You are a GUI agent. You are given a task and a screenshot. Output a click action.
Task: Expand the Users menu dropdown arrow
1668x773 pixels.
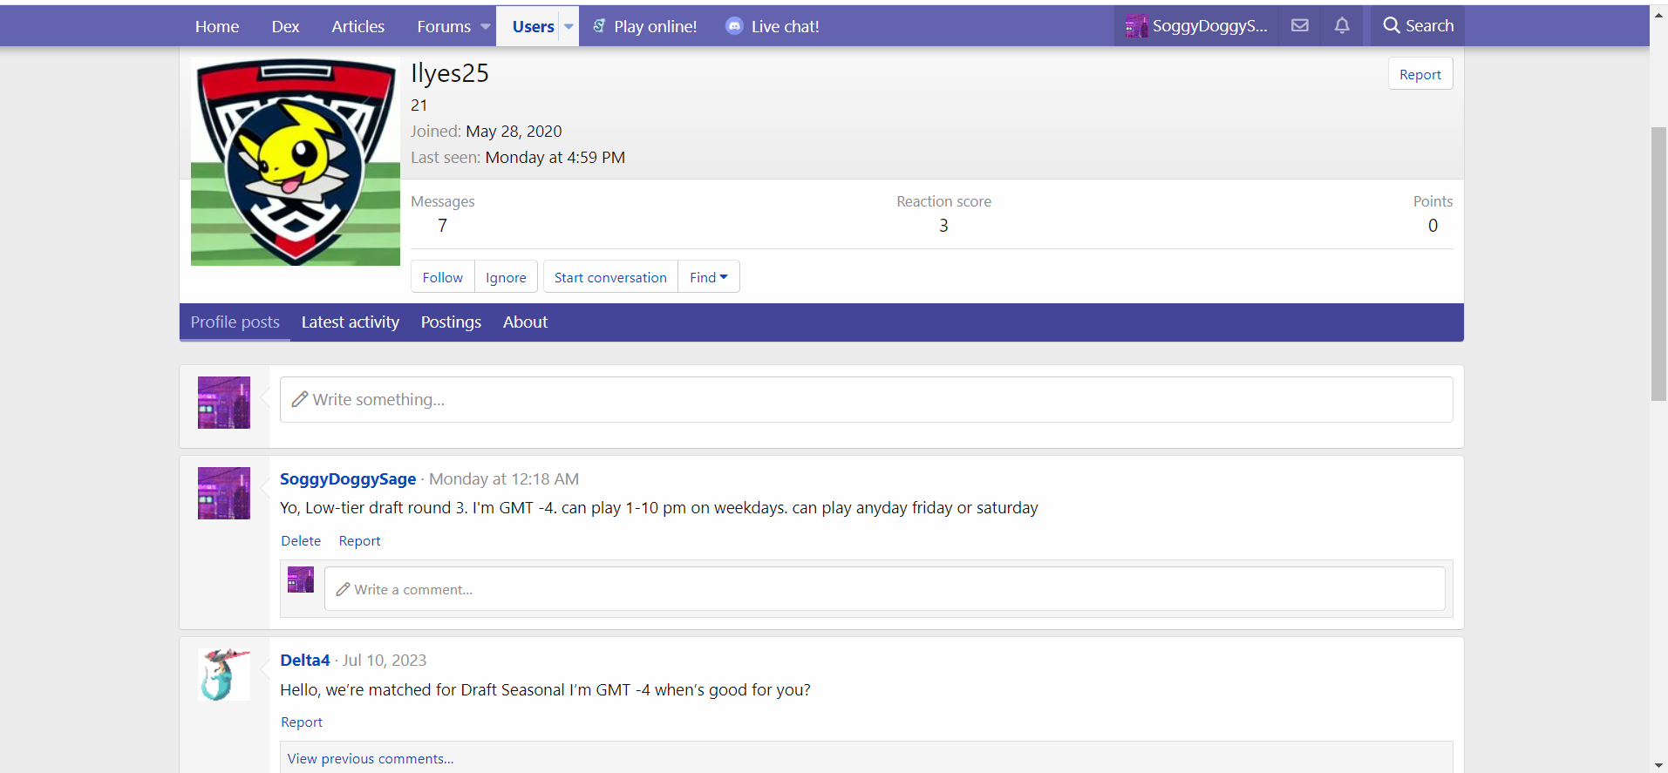pyautogui.click(x=568, y=27)
